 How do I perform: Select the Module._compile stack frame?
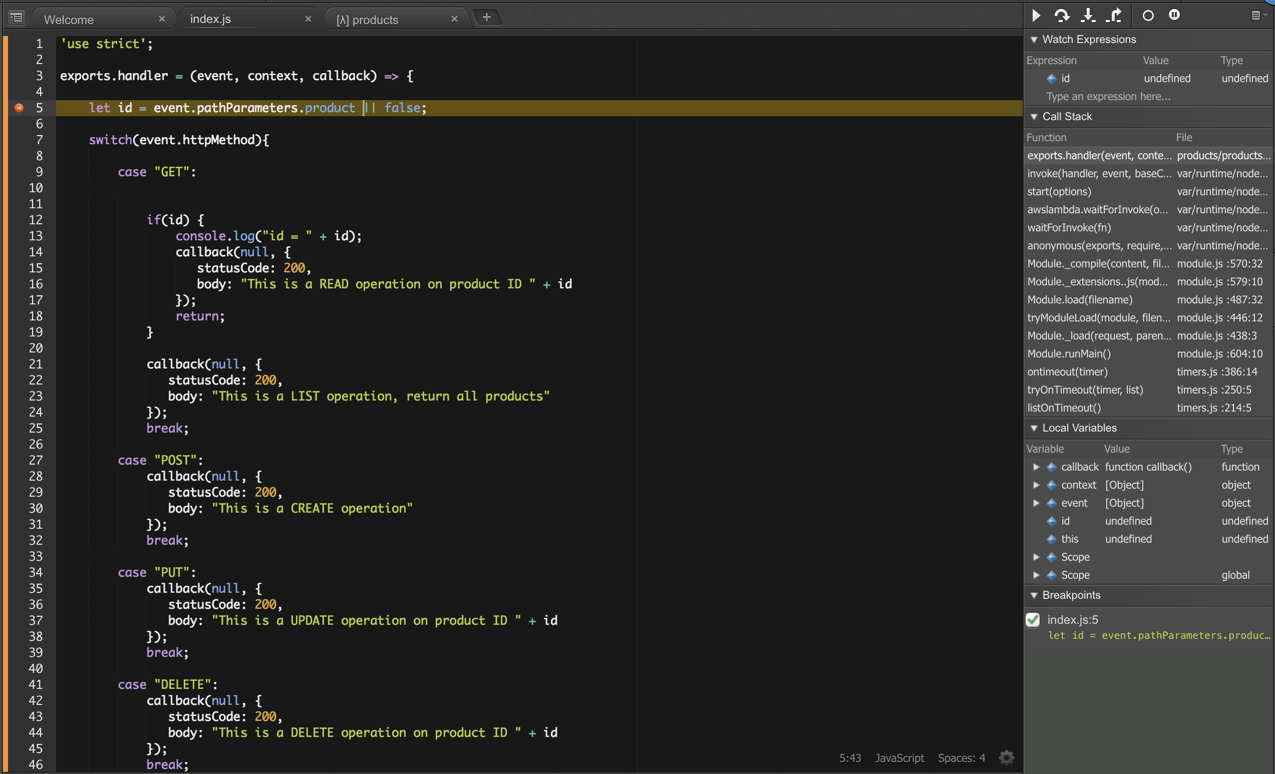pyautogui.click(x=1148, y=264)
